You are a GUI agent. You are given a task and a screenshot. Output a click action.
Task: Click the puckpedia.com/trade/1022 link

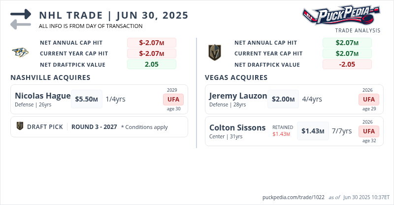[x=294, y=197]
